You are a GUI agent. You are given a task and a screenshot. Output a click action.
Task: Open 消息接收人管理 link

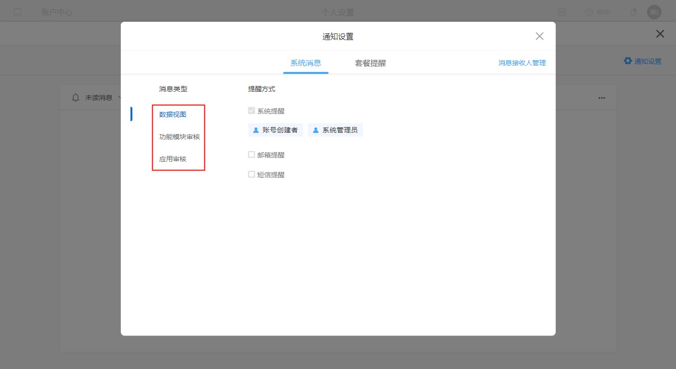click(x=522, y=63)
